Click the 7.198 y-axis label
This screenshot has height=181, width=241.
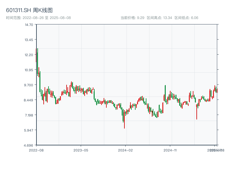pos(29,115)
